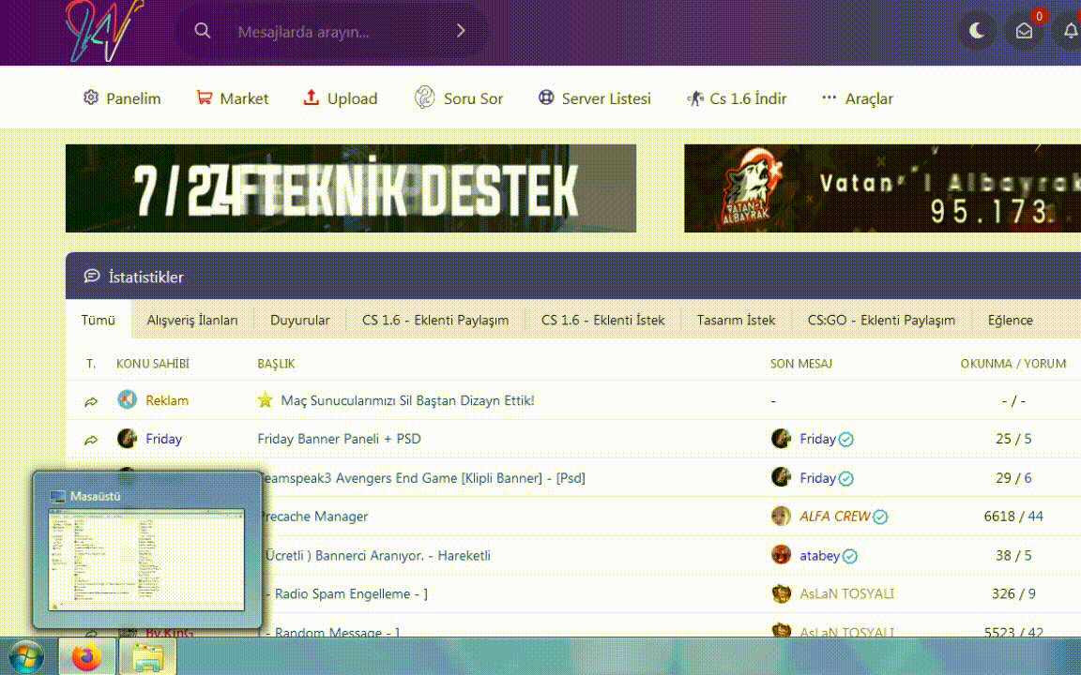Open 'Maç Sunucularımızı Sil Baştan Dizayn Ettik!' topic
This screenshot has width=1081, height=675.
click(407, 400)
